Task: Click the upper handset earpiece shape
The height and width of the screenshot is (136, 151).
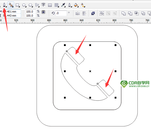Action: coord(75,56)
